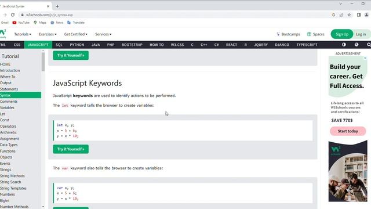Select PYTHON in the top navbar
Viewport: 371px width, 209px height.
click(x=77, y=45)
